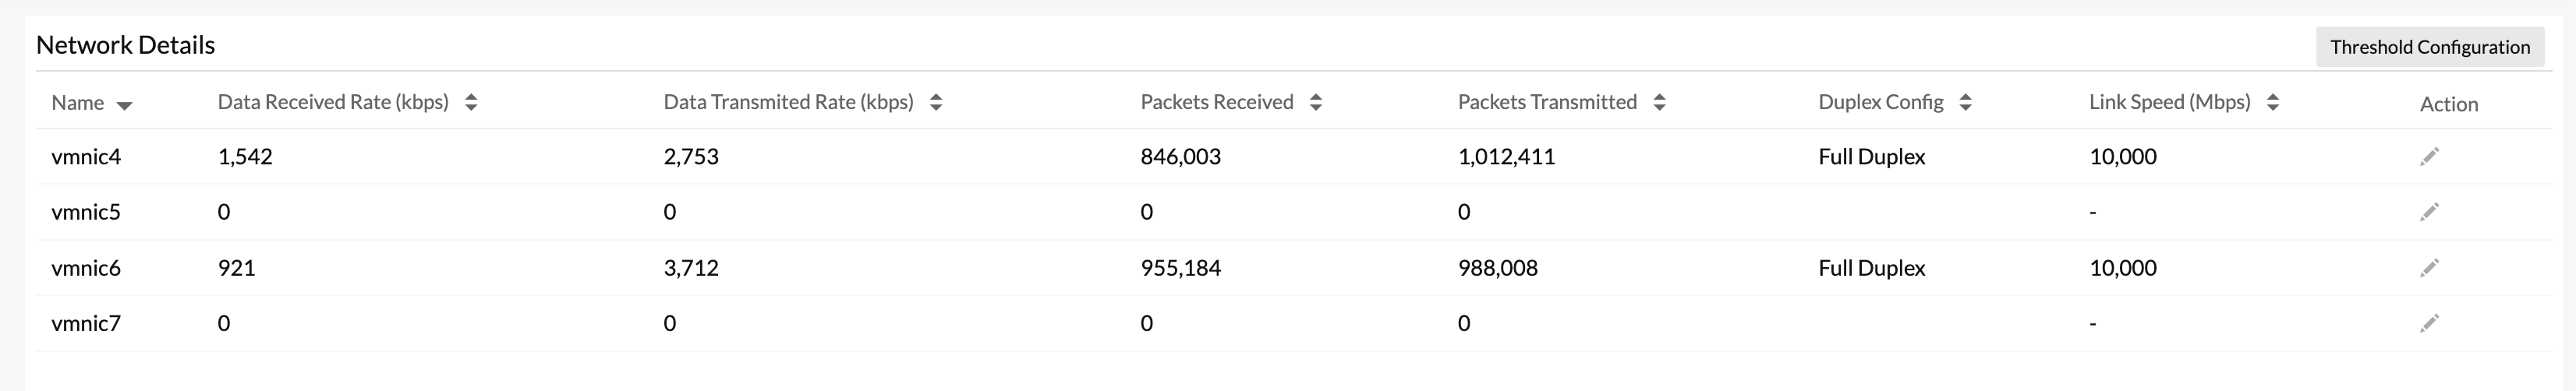Edit threshold for vmnic4 using pencil icon

[x=2429, y=156]
